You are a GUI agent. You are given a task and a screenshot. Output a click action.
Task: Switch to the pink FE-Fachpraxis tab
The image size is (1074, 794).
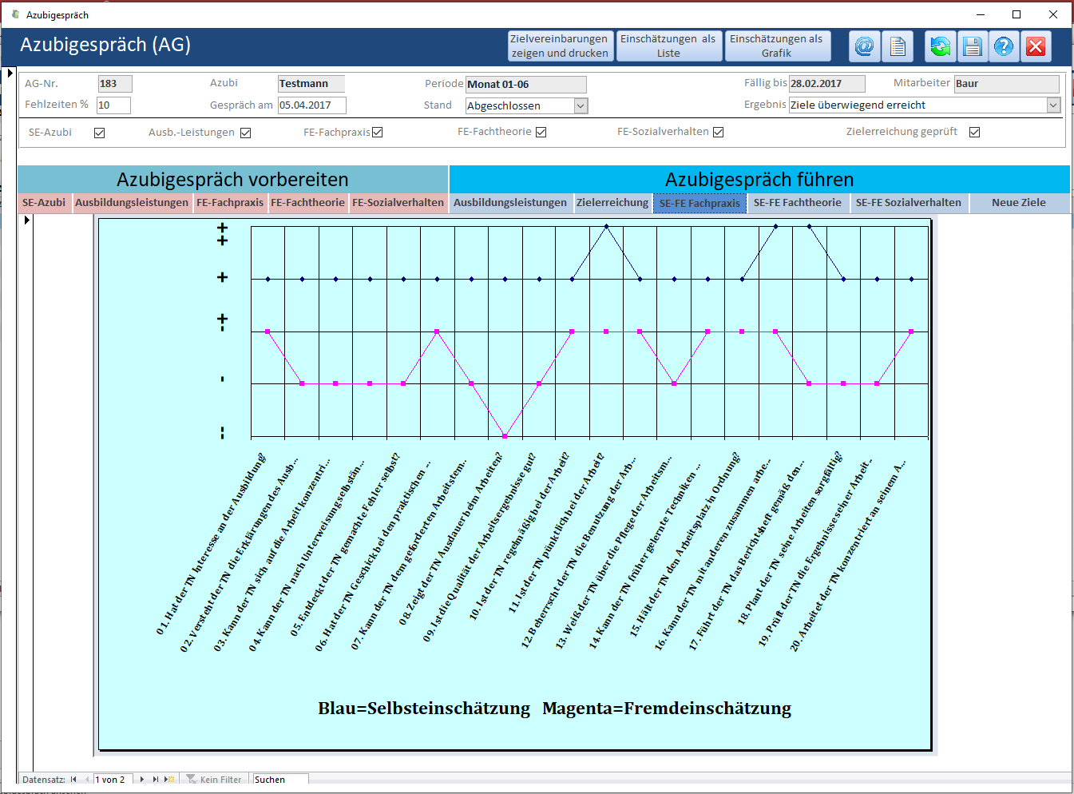click(230, 203)
